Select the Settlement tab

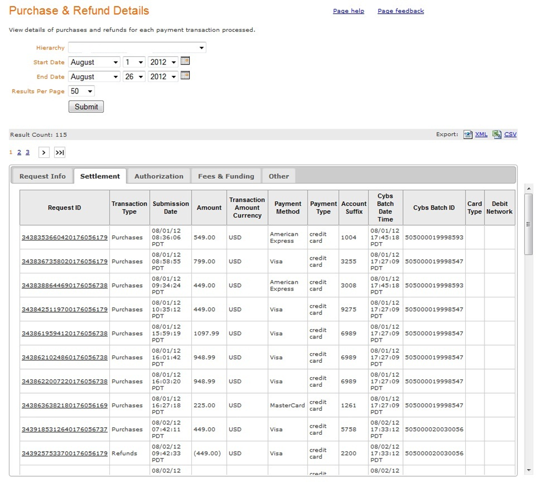(x=100, y=176)
